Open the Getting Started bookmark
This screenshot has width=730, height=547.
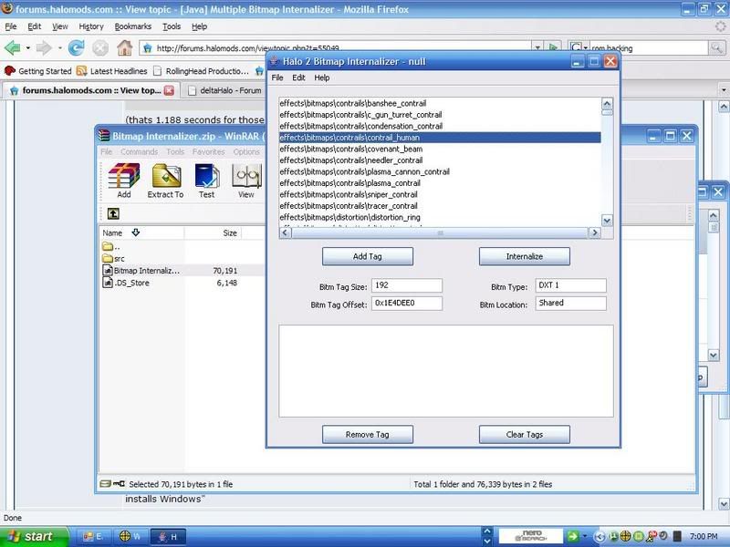(38, 71)
